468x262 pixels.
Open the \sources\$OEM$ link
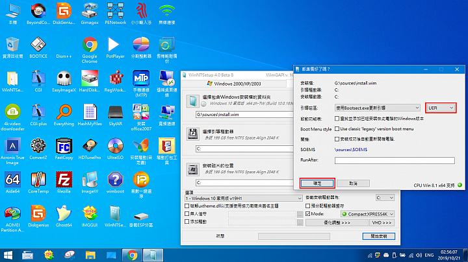point(351,149)
